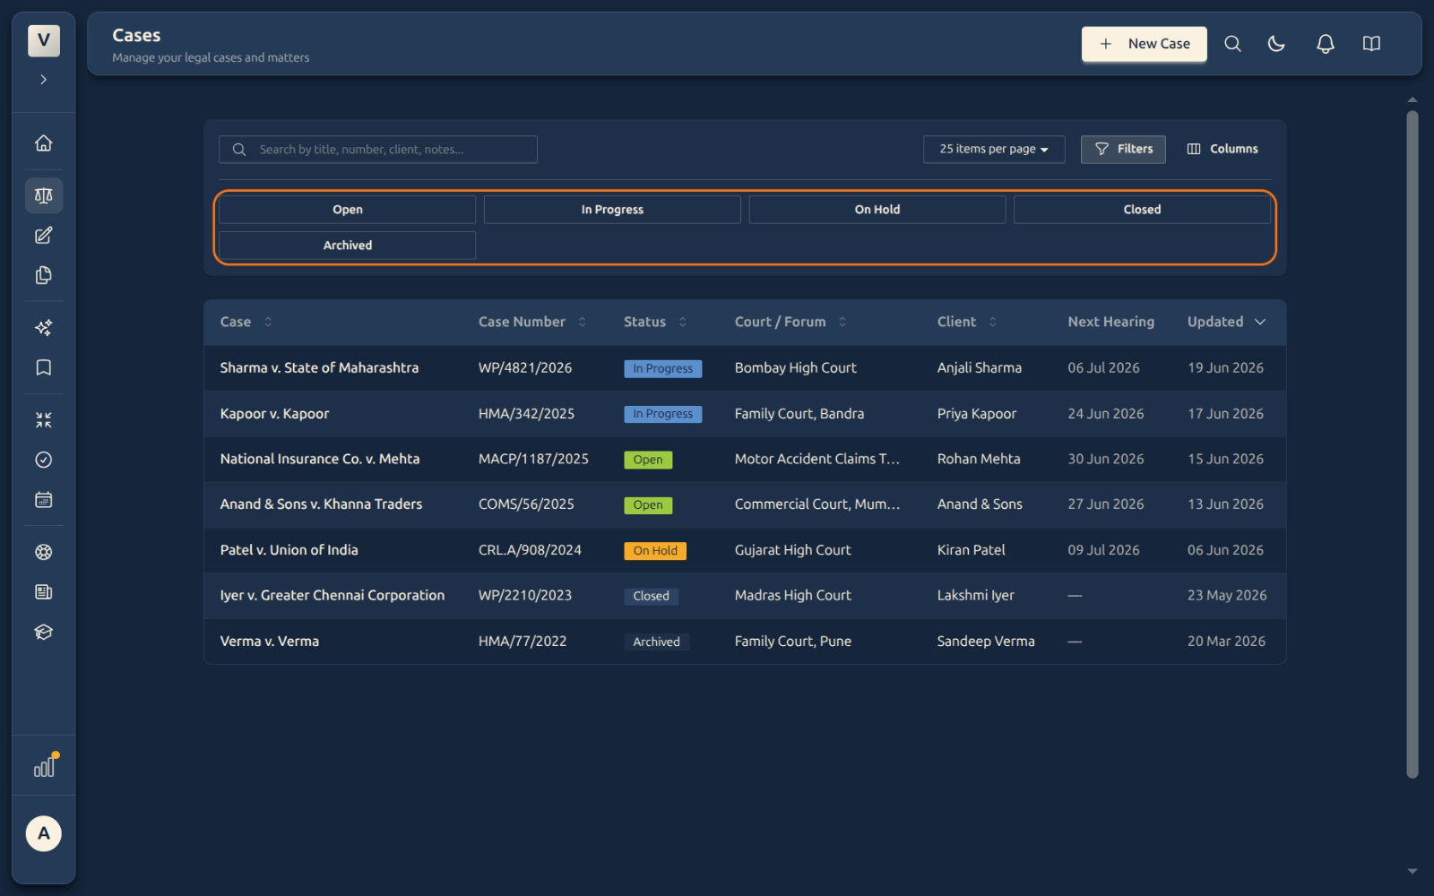This screenshot has height=896, width=1434.
Task: Open the lifebuoy support sidebar icon
Action: click(x=43, y=552)
